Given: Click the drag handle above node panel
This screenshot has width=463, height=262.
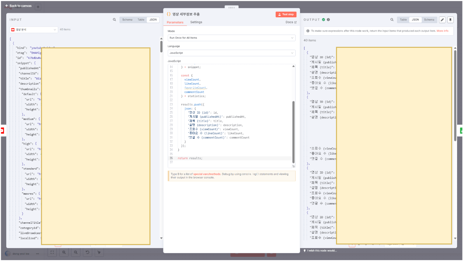Looking at the screenshot, I should [x=231, y=7].
